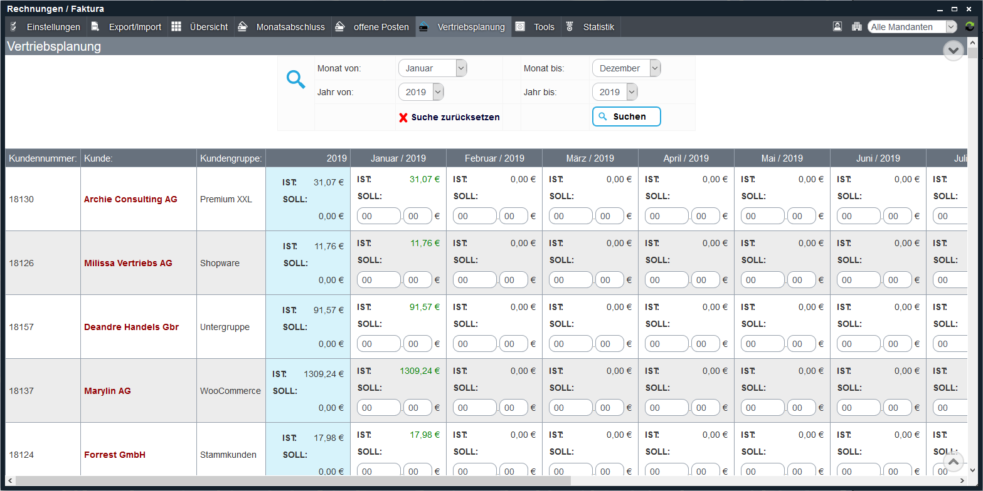Open customer Milissa Vertriebs AG

point(128,263)
